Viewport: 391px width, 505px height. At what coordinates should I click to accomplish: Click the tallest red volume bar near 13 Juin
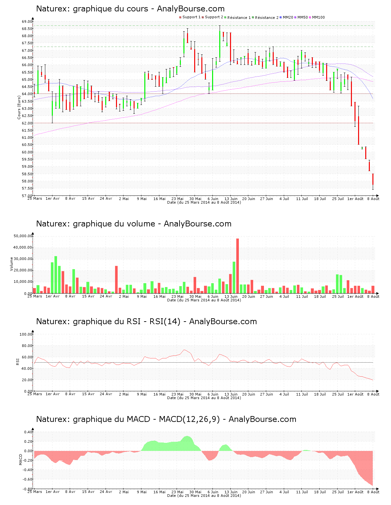[x=238, y=266]
